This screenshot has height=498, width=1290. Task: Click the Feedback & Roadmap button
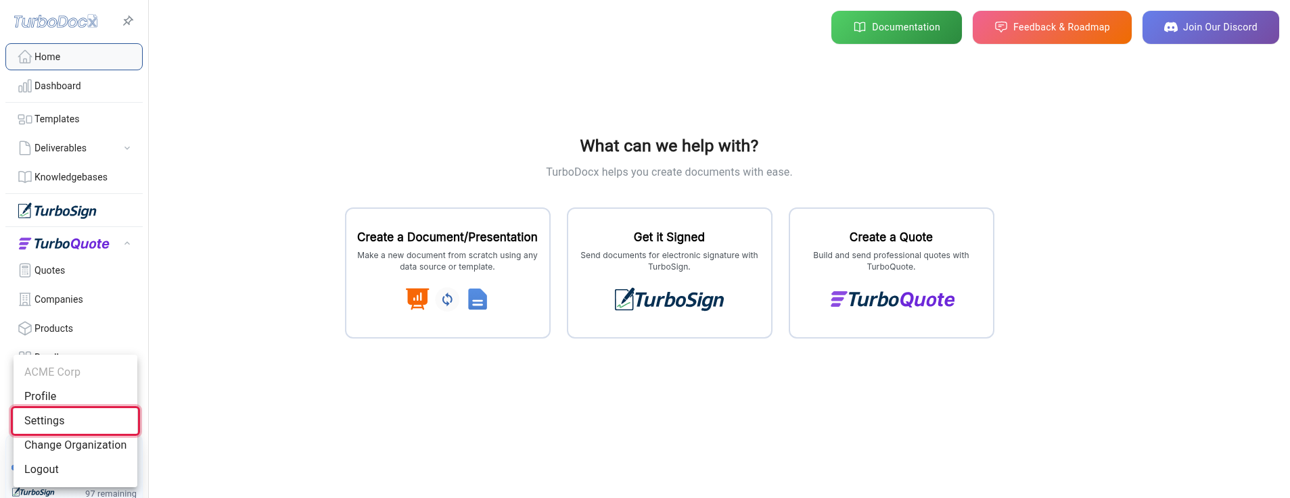[1052, 27]
